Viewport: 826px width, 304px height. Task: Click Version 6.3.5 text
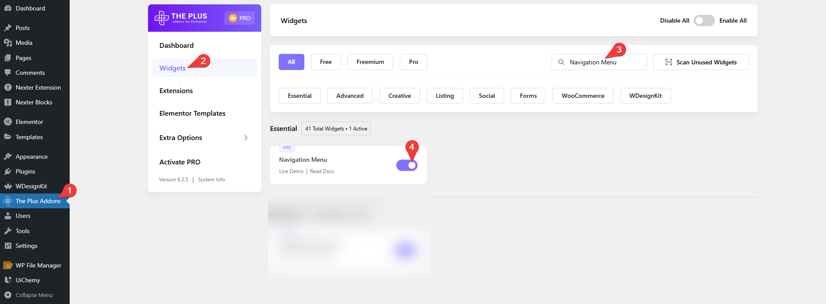pos(173,180)
